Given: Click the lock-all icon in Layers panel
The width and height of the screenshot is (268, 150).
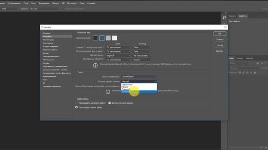Looking at the screenshot, I should click(x=255, y=72).
